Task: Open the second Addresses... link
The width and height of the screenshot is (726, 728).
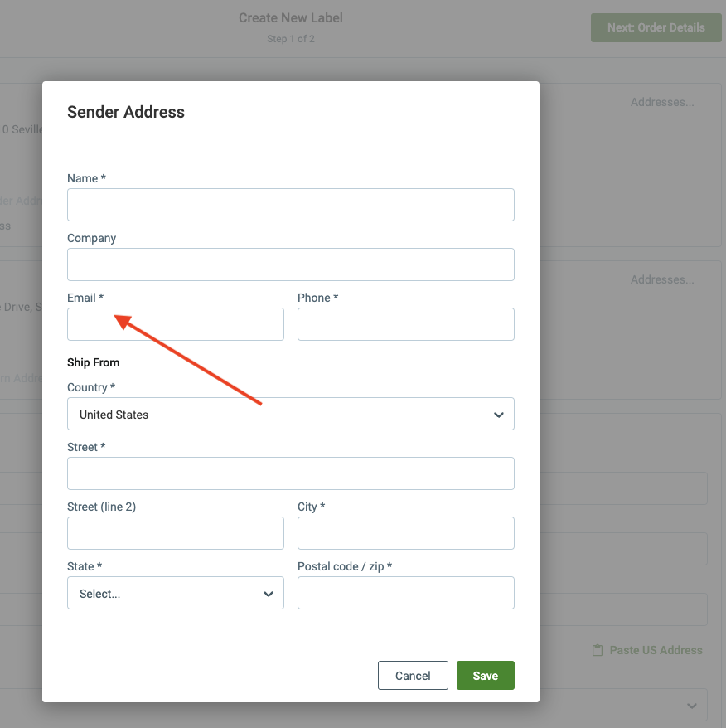Action: (661, 279)
